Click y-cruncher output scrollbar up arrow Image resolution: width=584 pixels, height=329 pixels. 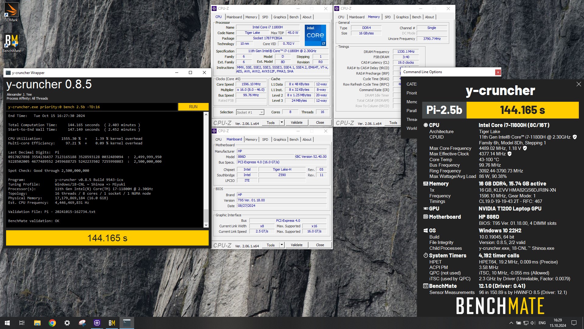point(206,115)
